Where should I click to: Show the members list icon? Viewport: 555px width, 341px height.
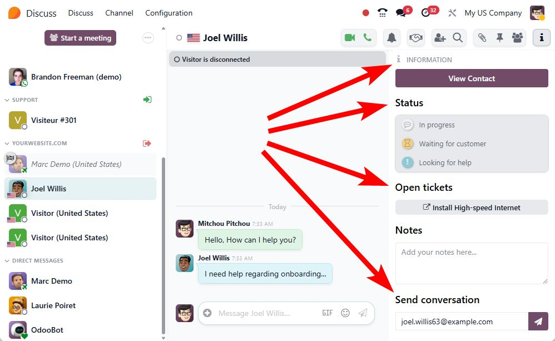(517, 37)
